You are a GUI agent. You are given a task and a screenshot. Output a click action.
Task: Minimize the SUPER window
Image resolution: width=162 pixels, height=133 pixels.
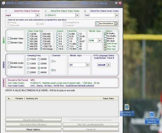116,3
